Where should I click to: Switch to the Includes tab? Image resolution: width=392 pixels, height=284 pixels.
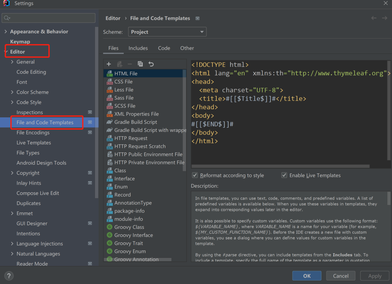[x=138, y=48]
